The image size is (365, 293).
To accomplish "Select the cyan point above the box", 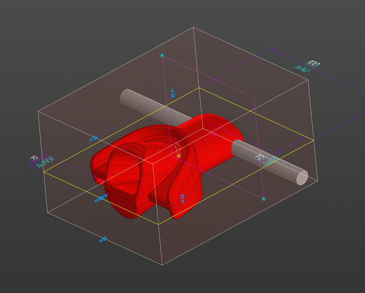I will [162, 55].
